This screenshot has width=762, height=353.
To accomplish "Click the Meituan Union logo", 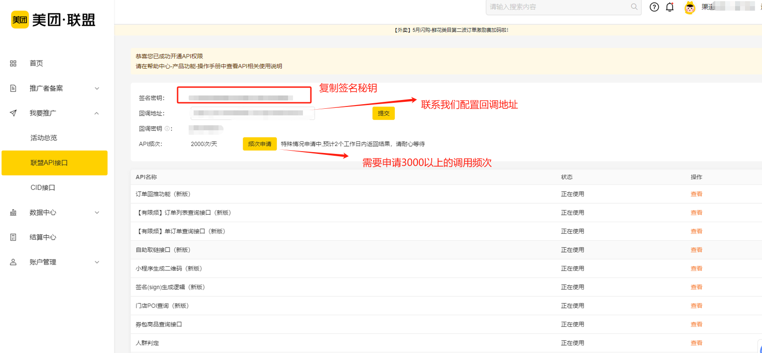I will (53, 20).
